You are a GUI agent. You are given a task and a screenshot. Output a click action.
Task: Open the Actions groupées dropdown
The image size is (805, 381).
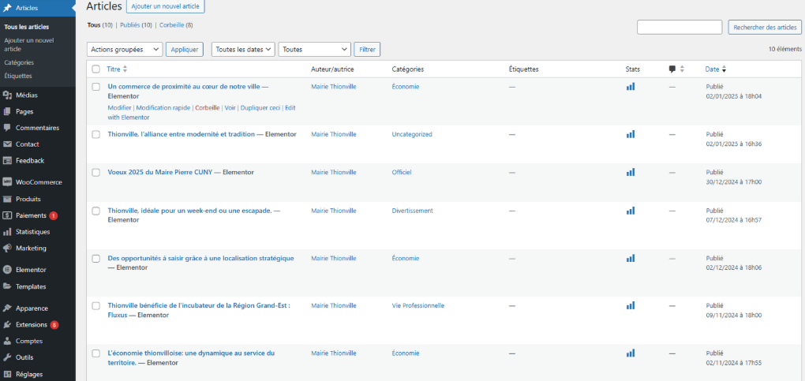click(x=125, y=50)
